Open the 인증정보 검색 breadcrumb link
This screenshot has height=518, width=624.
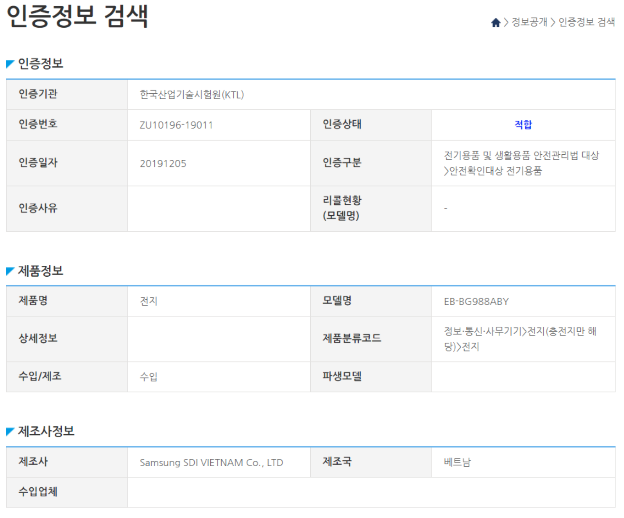coord(587,22)
